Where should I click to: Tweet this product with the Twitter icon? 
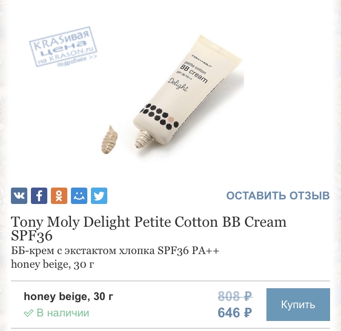(x=99, y=196)
